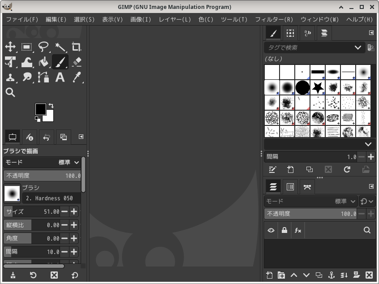This screenshot has width=379, height=284.
Task: Select the Crop tool
Action: 76,47
